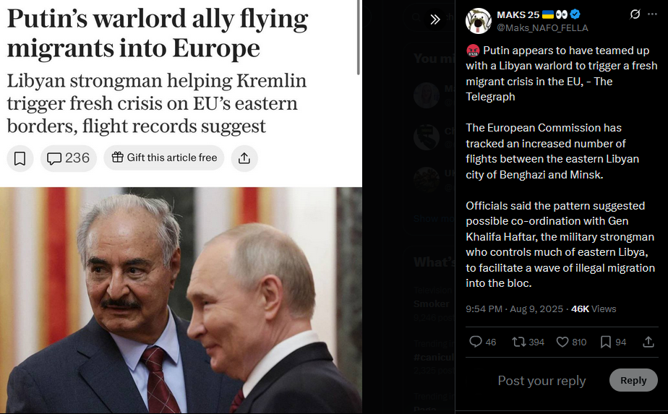Like the tweet with 810 likes
This screenshot has height=414, width=668.
[x=562, y=342]
